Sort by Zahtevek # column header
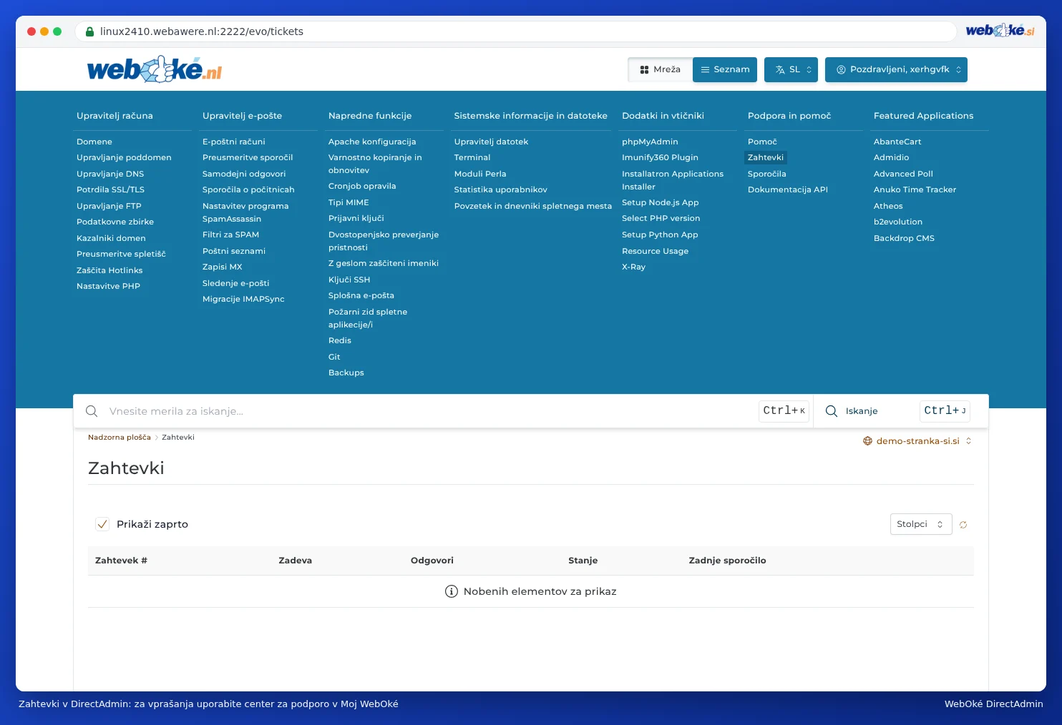The image size is (1062, 725). [121, 561]
